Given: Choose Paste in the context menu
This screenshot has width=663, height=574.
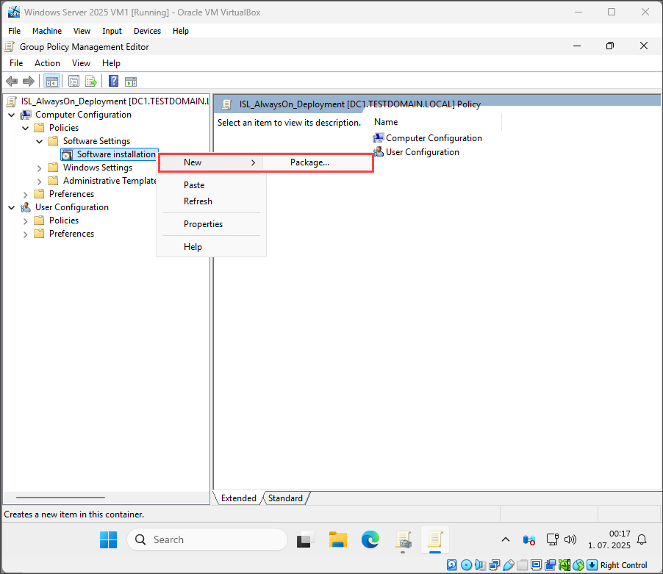Looking at the screenshot, I should (212, 185).
